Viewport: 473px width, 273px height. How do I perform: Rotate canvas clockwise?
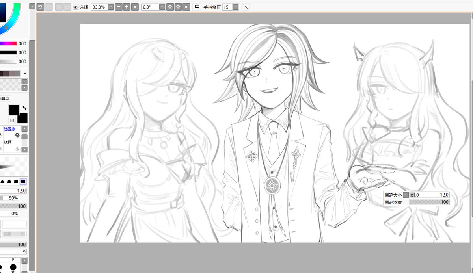tap(178, 7)
